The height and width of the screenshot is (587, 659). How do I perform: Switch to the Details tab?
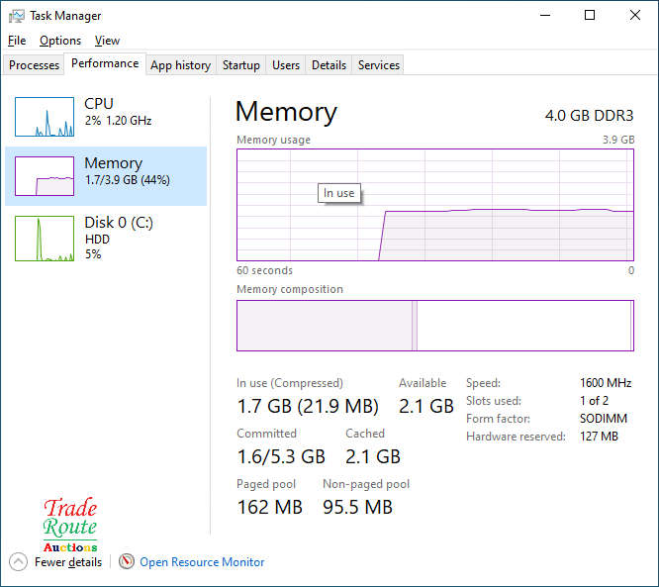pos(329,65)
